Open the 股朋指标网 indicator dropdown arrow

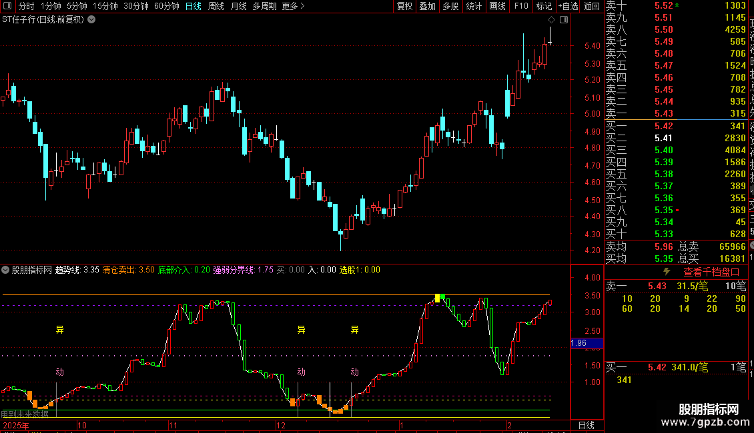[5, 270]
